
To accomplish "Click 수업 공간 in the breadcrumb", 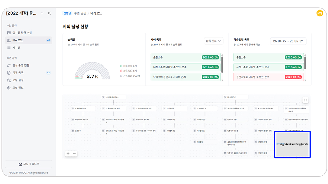I will pos(80,13).
